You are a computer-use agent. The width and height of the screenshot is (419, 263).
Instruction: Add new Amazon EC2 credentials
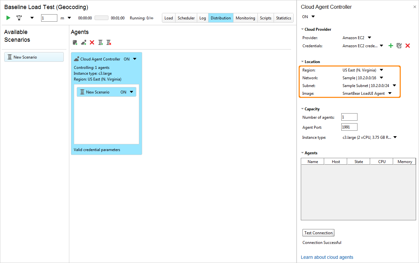[391, 46]
